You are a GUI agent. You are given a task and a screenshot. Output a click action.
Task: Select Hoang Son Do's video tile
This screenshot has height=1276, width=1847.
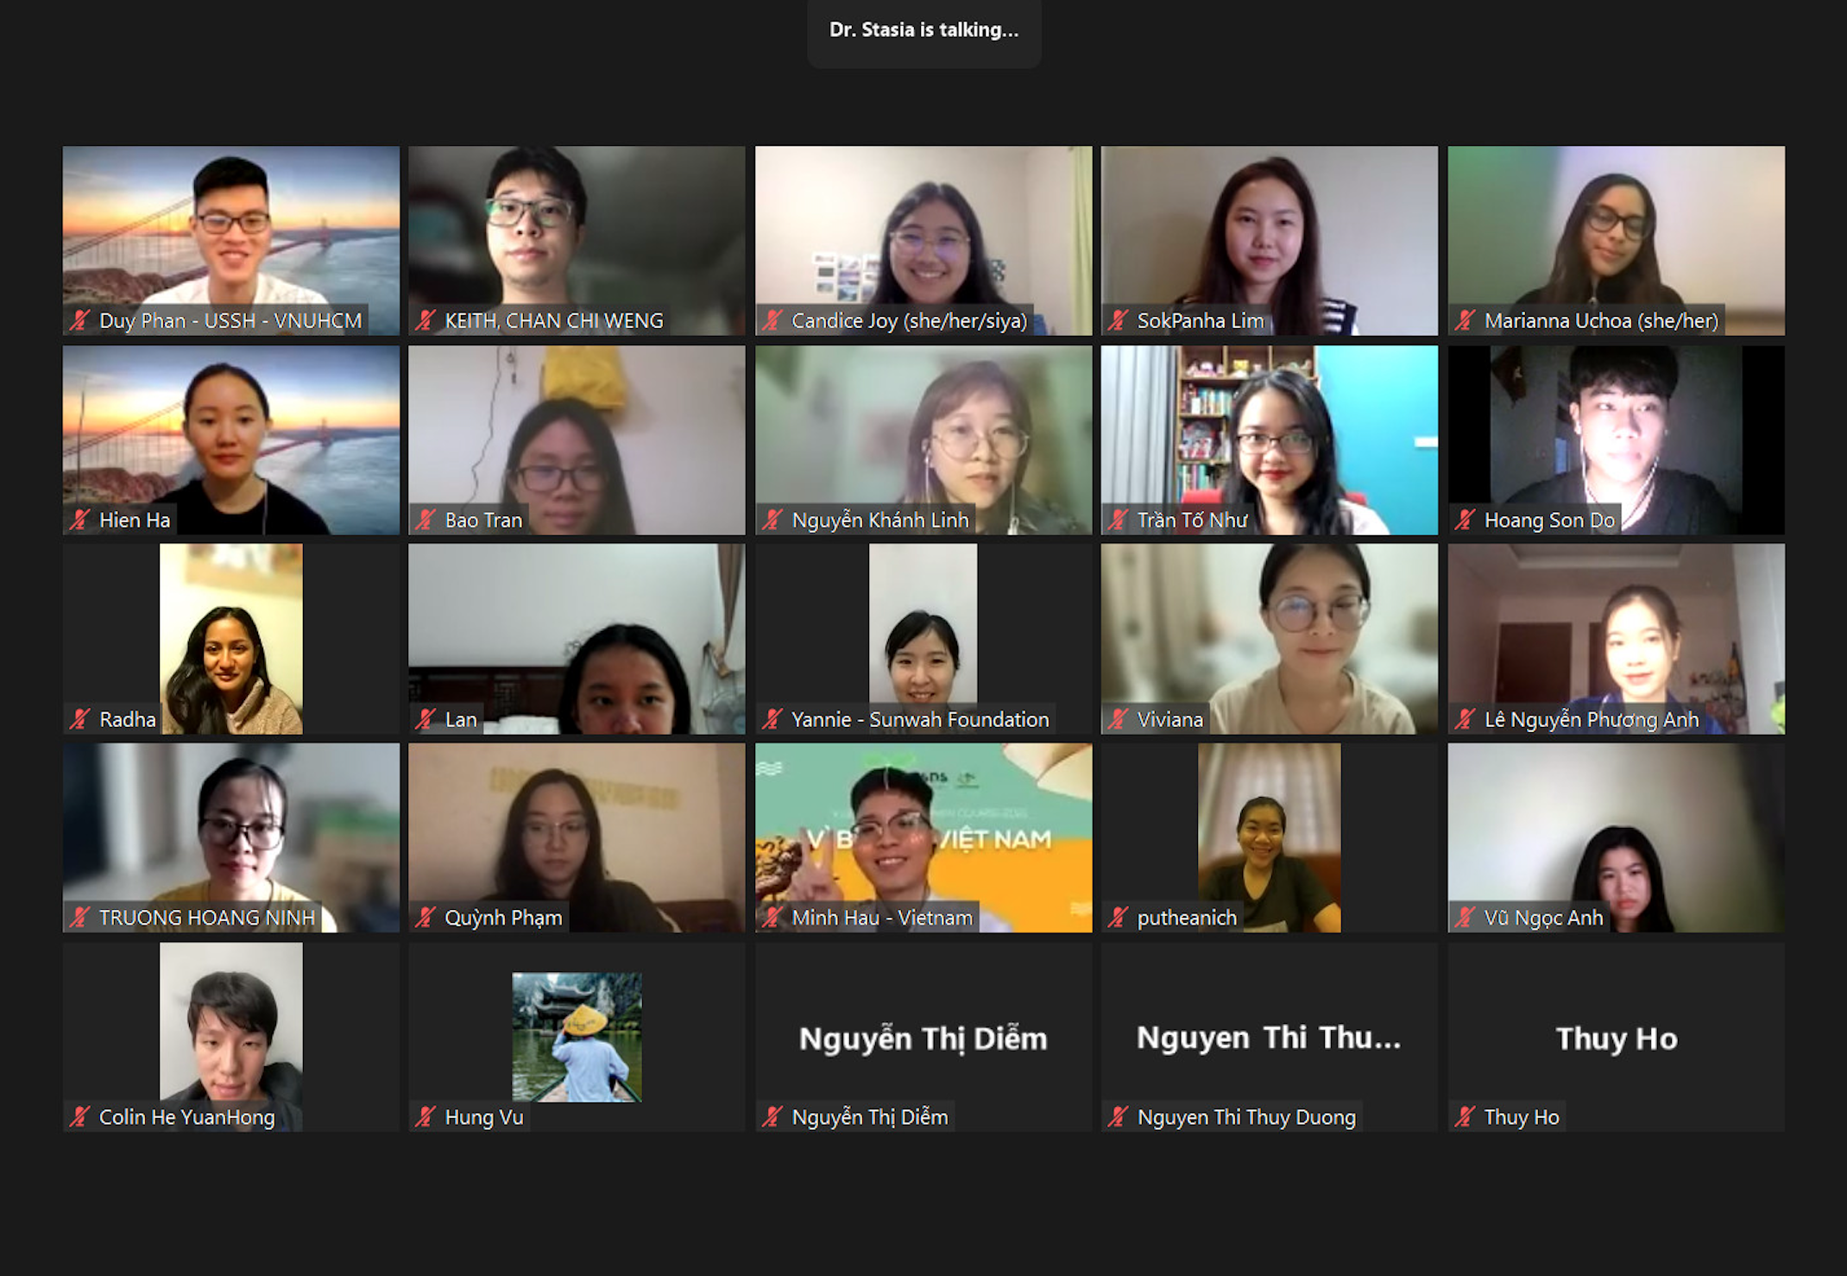(1616, 440)
